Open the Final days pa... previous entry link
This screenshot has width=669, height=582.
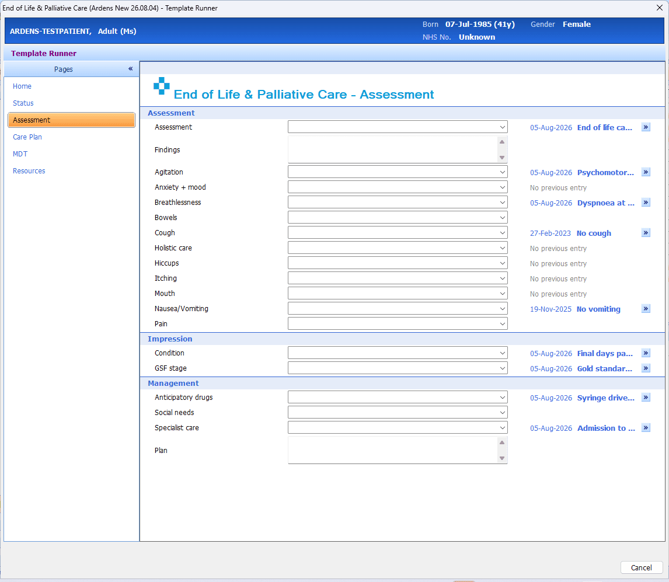pyautogui.click(x=605, y=354)
